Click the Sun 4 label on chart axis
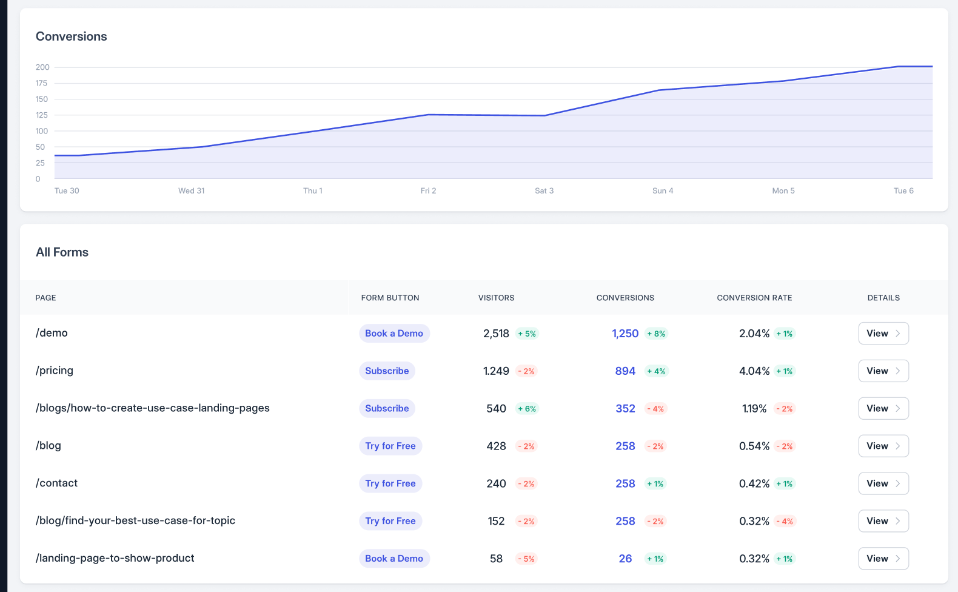The width and height of the screenshot is (958, 592). [x=663, y=190]
